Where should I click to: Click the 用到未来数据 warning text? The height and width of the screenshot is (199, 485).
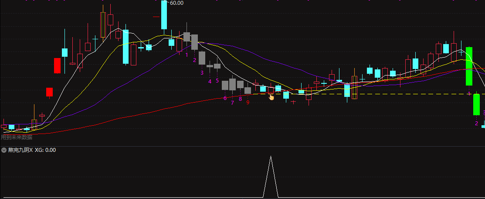click(17, 137)
